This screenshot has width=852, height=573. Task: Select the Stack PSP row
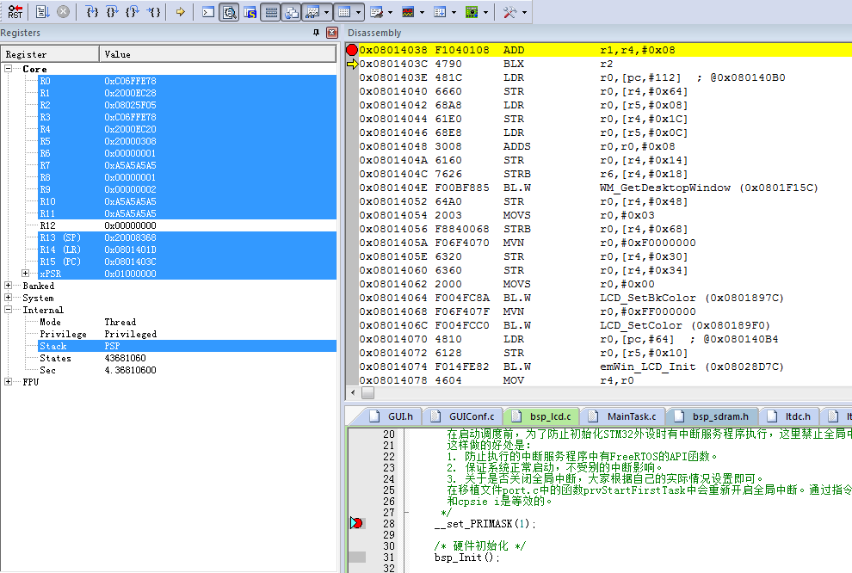tap(187, 346)
